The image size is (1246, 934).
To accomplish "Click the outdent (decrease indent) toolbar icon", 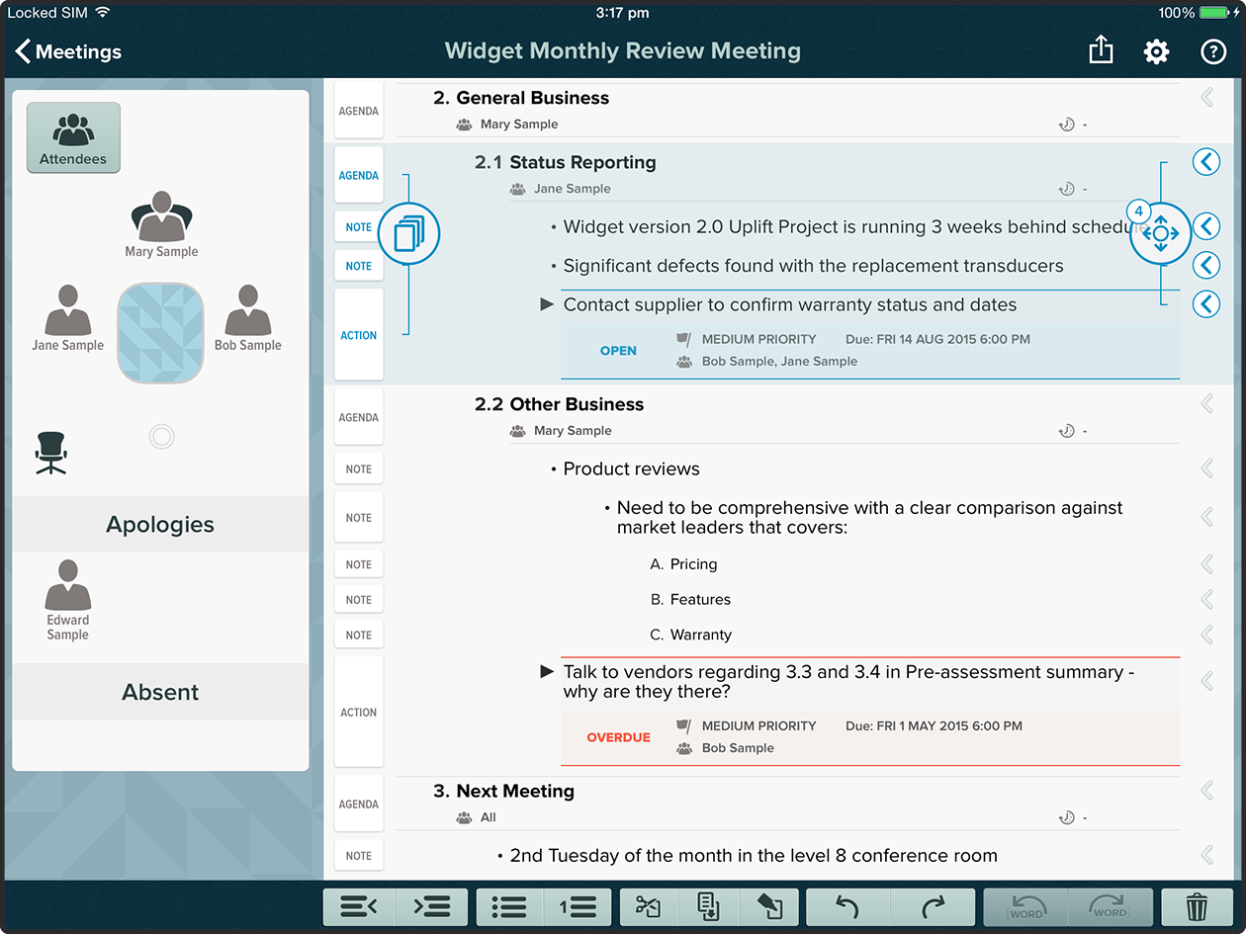I will [359, 906].
